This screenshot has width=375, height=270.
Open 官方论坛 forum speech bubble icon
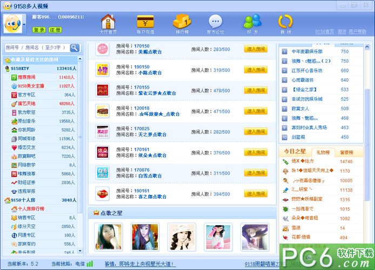(x=215, y=24)
